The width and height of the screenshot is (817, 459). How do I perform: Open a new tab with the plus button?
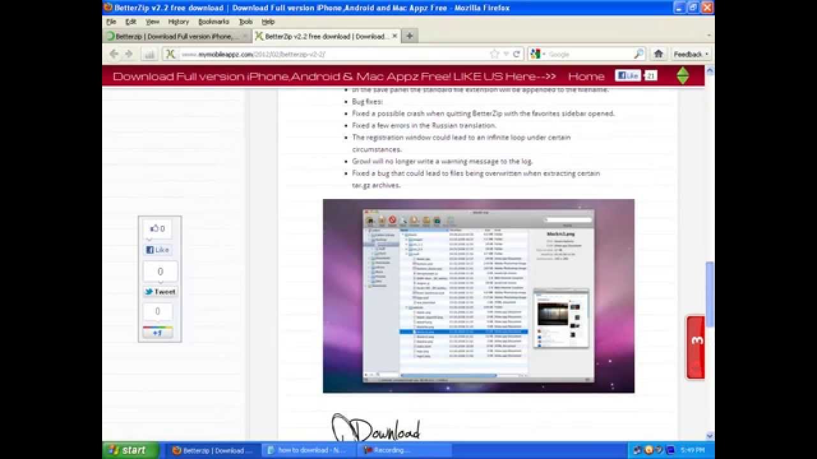click(x=409, y=36)
